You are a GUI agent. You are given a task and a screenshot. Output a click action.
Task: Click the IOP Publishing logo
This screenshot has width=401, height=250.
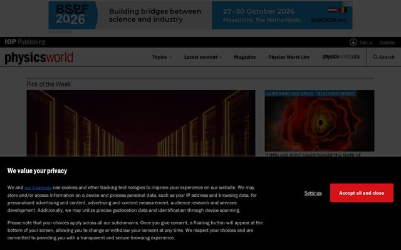tap(25, 42)
